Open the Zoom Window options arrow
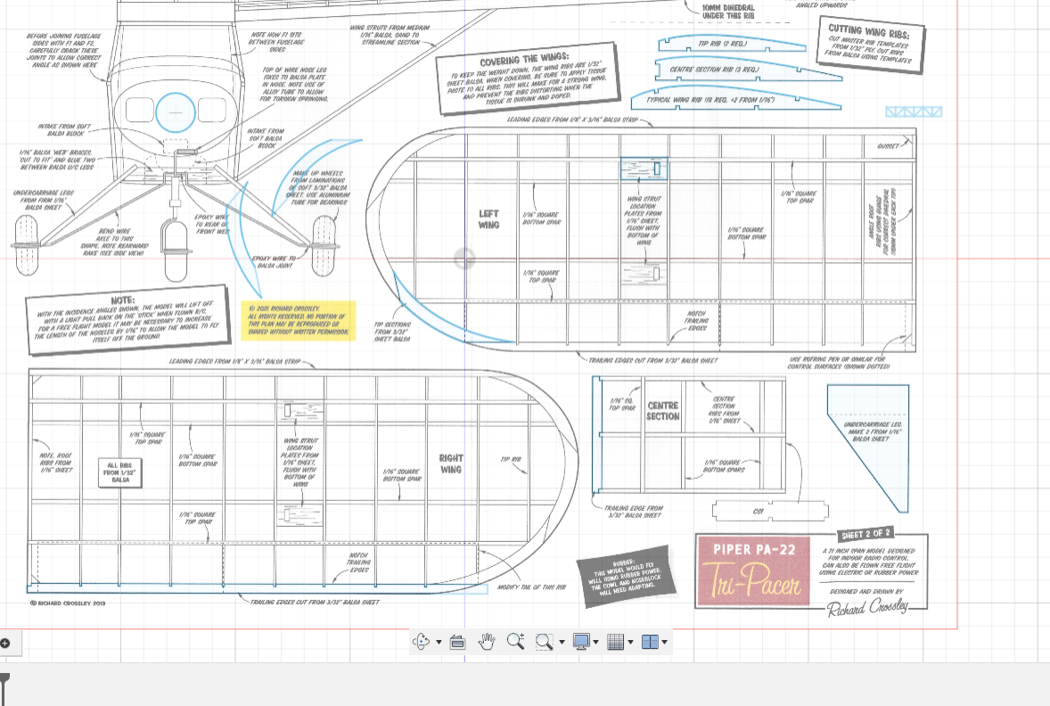The width and height of the screenshot is (1050, 706). point(562,643)
